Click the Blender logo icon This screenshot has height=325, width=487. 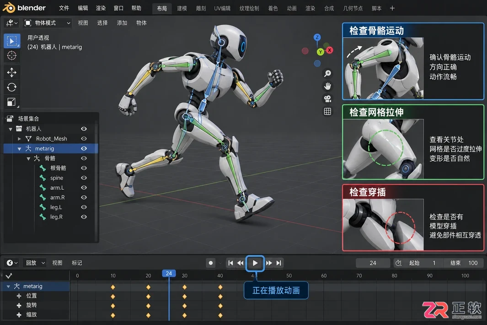9,8
